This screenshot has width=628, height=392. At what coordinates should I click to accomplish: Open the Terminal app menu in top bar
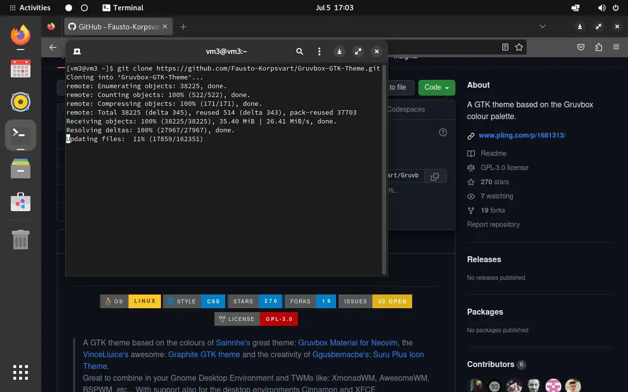point(123,8)
